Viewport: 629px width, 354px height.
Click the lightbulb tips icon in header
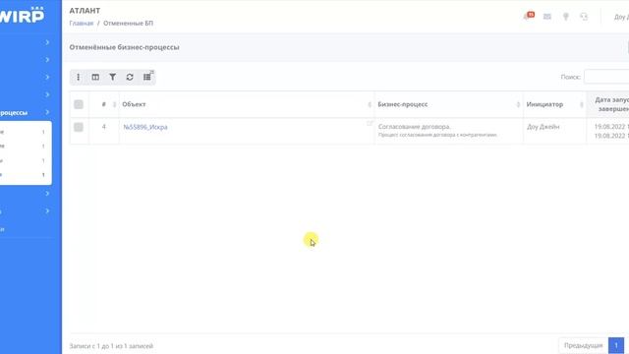[x=566, y=17]
